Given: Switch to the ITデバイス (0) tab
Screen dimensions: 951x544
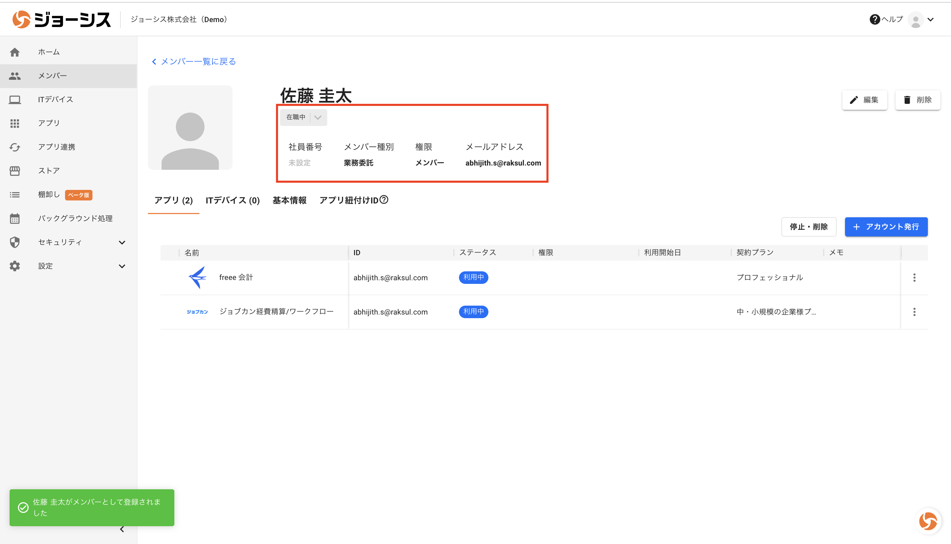Looking at the screenshot, I should (233, 201).
